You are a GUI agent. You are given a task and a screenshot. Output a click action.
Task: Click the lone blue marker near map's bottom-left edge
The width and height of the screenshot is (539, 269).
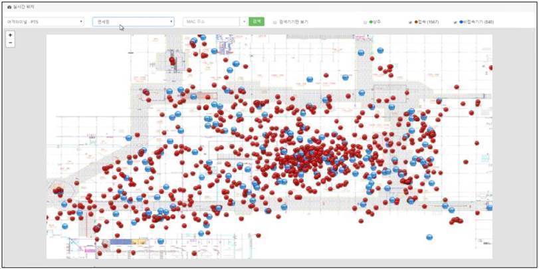[65, 226]
